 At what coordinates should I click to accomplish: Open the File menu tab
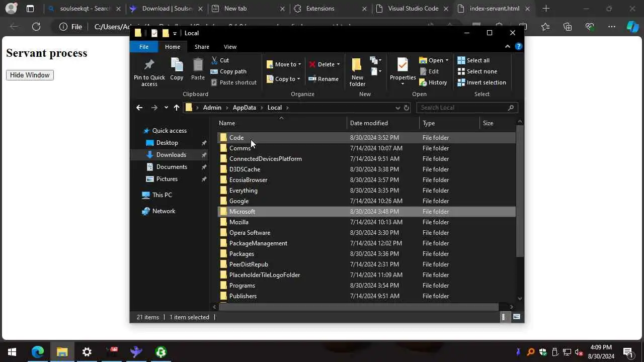[144, 47]
